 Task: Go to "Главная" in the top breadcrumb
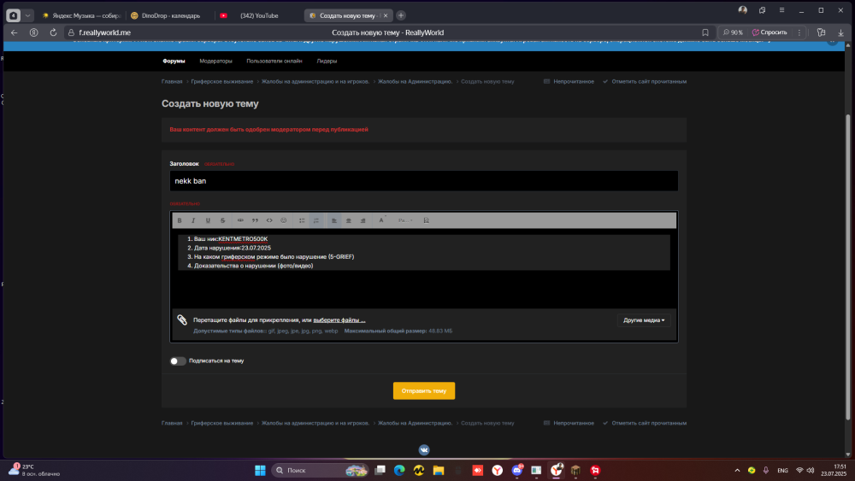coord(172,82)
